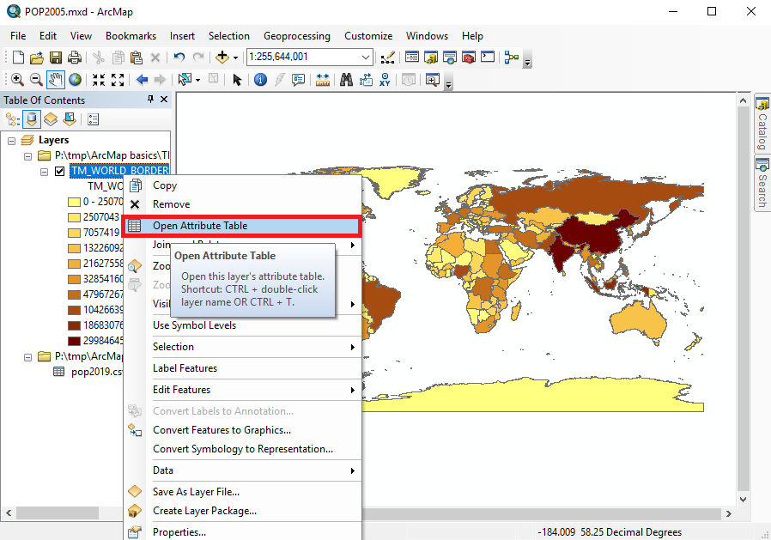Open the Find binoculars tool
The height and width of the screenshot is (540, 771).
pos(347,80)
